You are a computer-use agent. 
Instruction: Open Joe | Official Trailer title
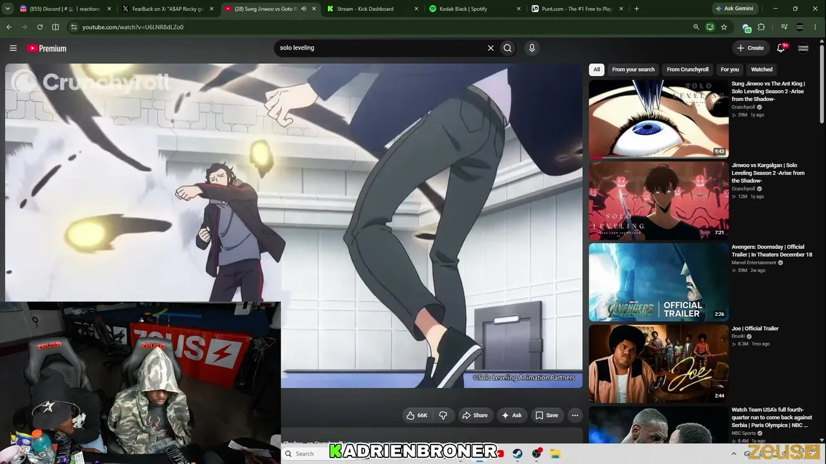pos(755,329)
